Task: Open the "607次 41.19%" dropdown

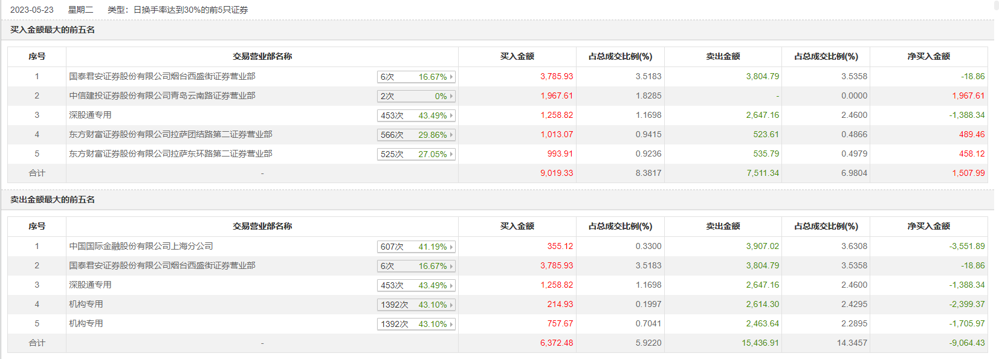Action: click(x=416, y=247)
